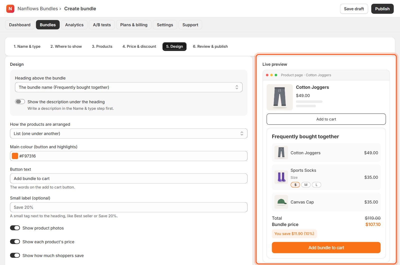400x265 pixels.
Task: Select step 5. Design
Action: tap(174, 46)
